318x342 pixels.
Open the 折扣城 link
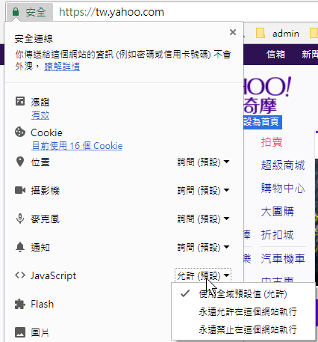278,235
